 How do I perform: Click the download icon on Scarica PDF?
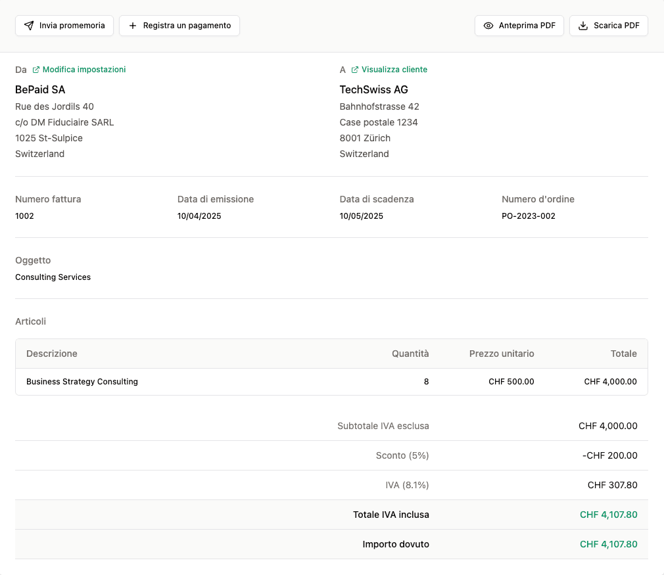click(x=583, y=26)
